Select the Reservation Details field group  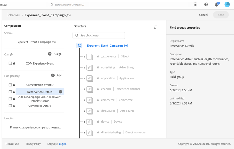pyautogui.click(x=40, y=92)
